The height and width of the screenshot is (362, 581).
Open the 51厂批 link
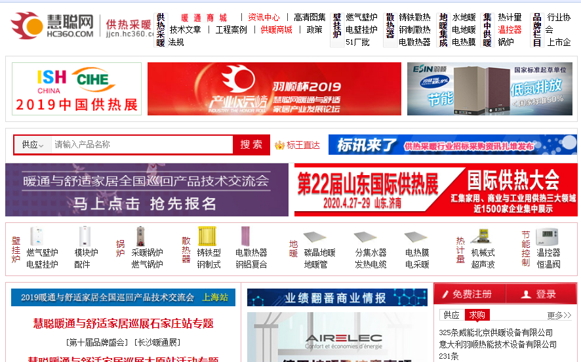[357, 42]
